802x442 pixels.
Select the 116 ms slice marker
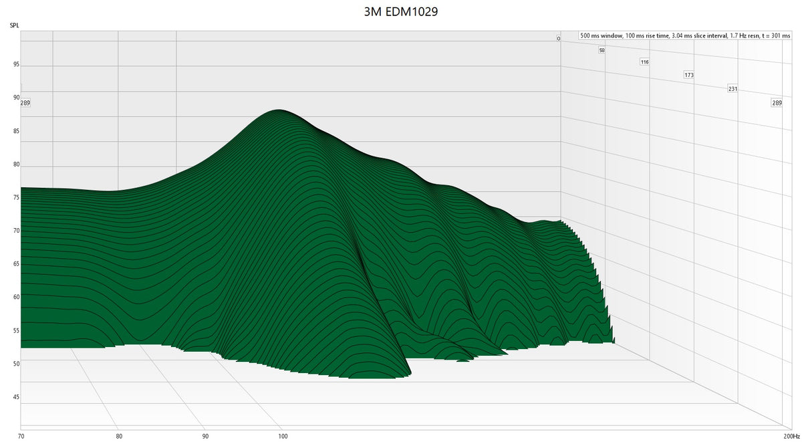pos(644,61)
